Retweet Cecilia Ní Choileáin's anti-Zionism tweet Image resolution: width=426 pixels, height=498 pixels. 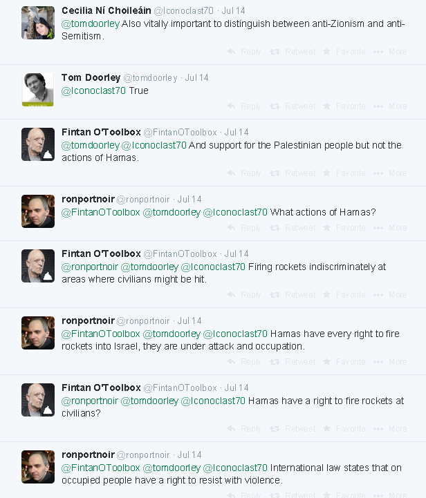(x=293, y=52)
